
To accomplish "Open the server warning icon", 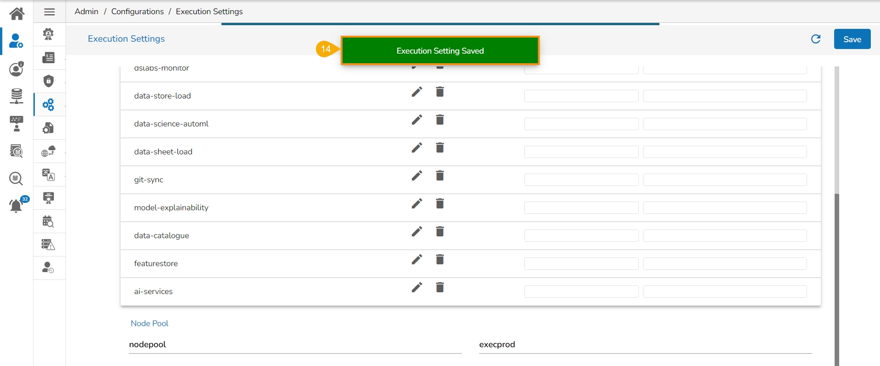I will pos(48,245).
